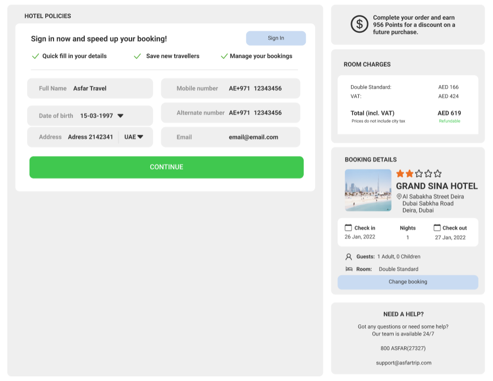Click the fifth empty rating star
The width and height of the screenshot is (493, 381).
coord(438,174)
